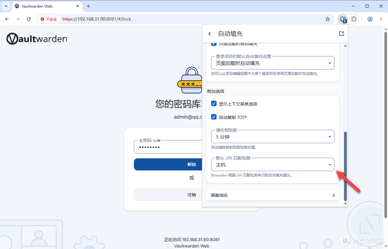Image resolution: width=388 pixels, height=249 pixels.
Task: Click the padlock illustration
Action: (190, 80)
